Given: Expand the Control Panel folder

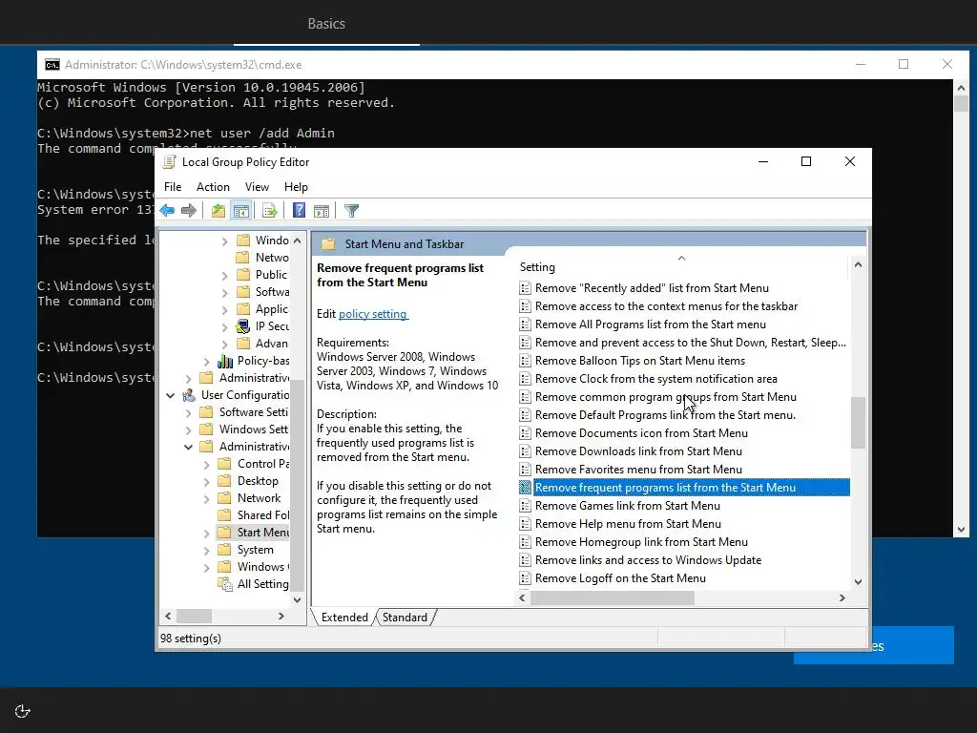Looking at the screenshot, I should (x=206, y=465).
